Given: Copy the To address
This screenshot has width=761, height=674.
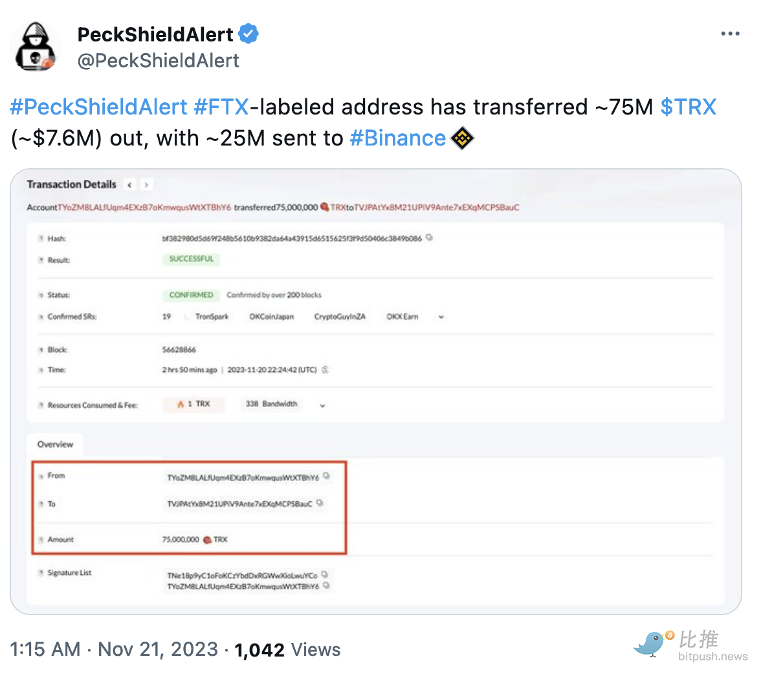Looking at the screenshot, I should pyautogui.click(x=320, y=503).
